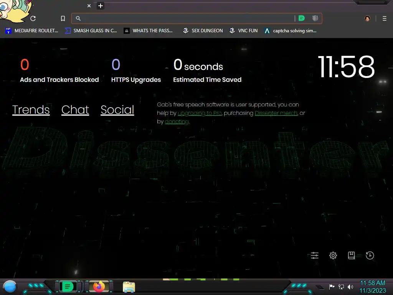Open the settings gear icon
Image resolution: width=393 pixels, height=295 pixels.
point(333,255)
